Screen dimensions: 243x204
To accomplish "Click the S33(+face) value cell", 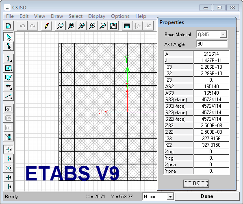I will 211,100.
